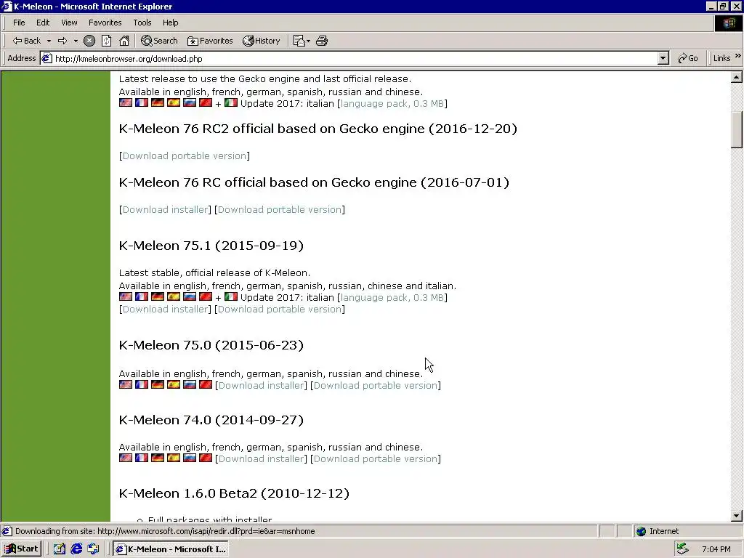Open the File menu

pos(19,23)
